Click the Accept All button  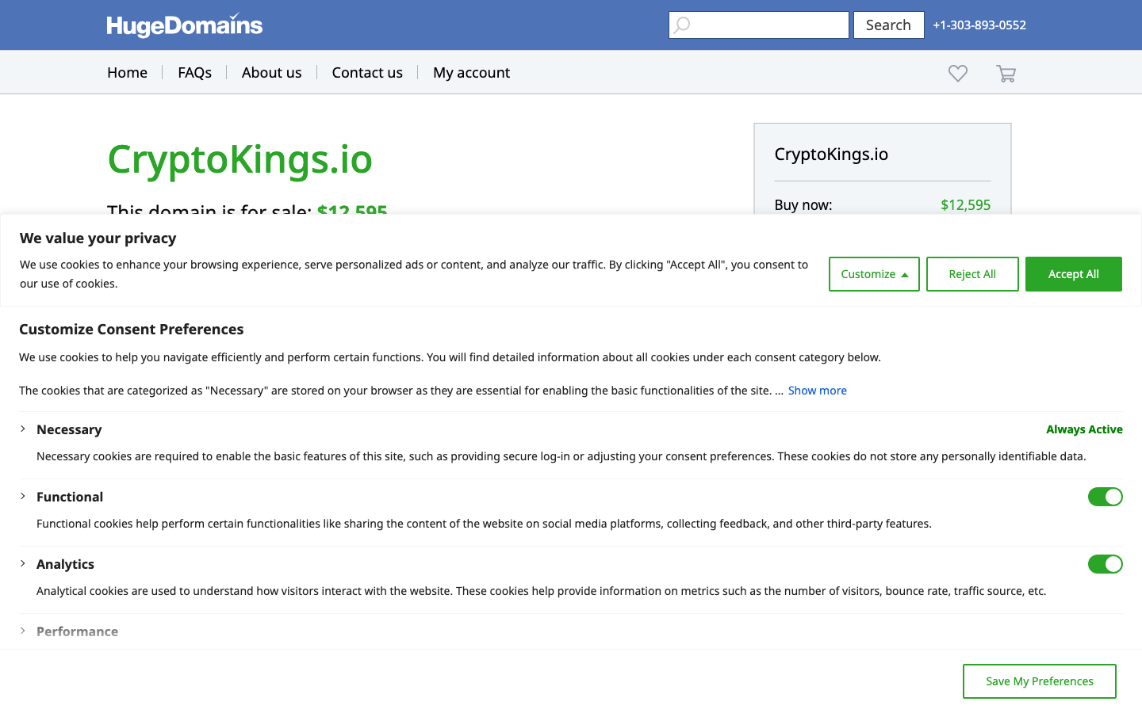click(1073, 273)
